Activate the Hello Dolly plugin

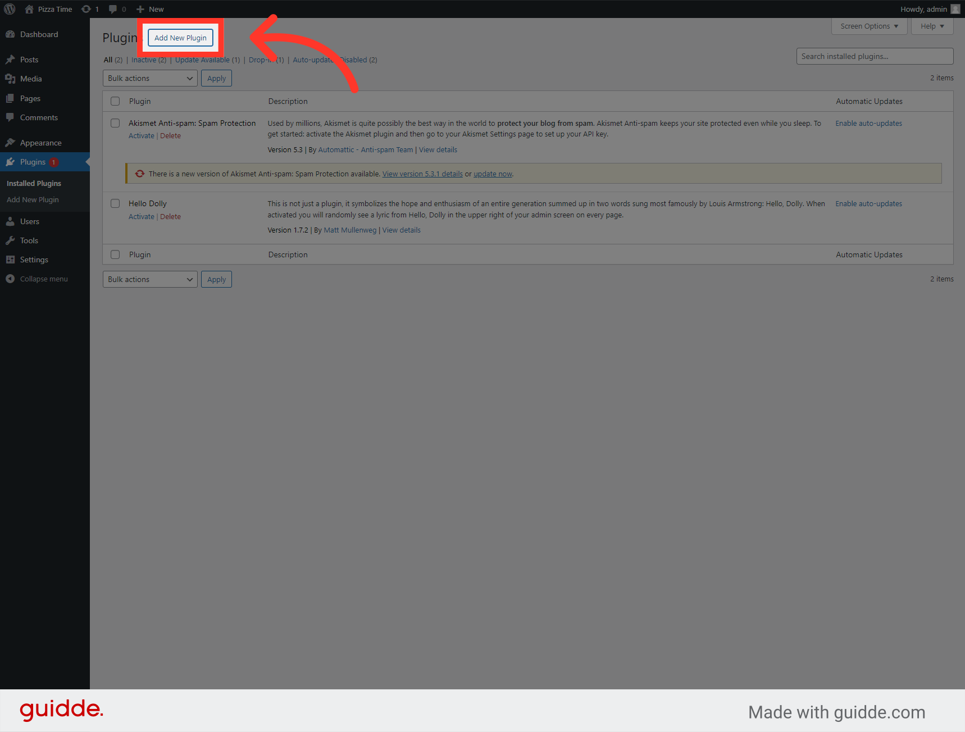pyautogui.click(x=141, y=216)
